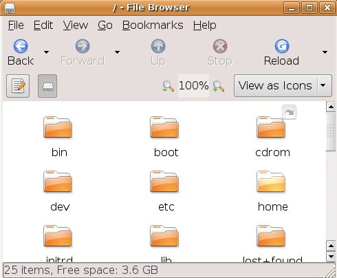Open the View menu

tap(76, 25)
